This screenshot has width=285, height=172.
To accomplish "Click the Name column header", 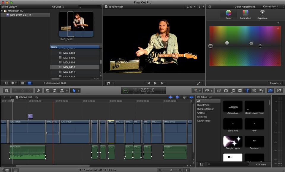I will (75, 47).
